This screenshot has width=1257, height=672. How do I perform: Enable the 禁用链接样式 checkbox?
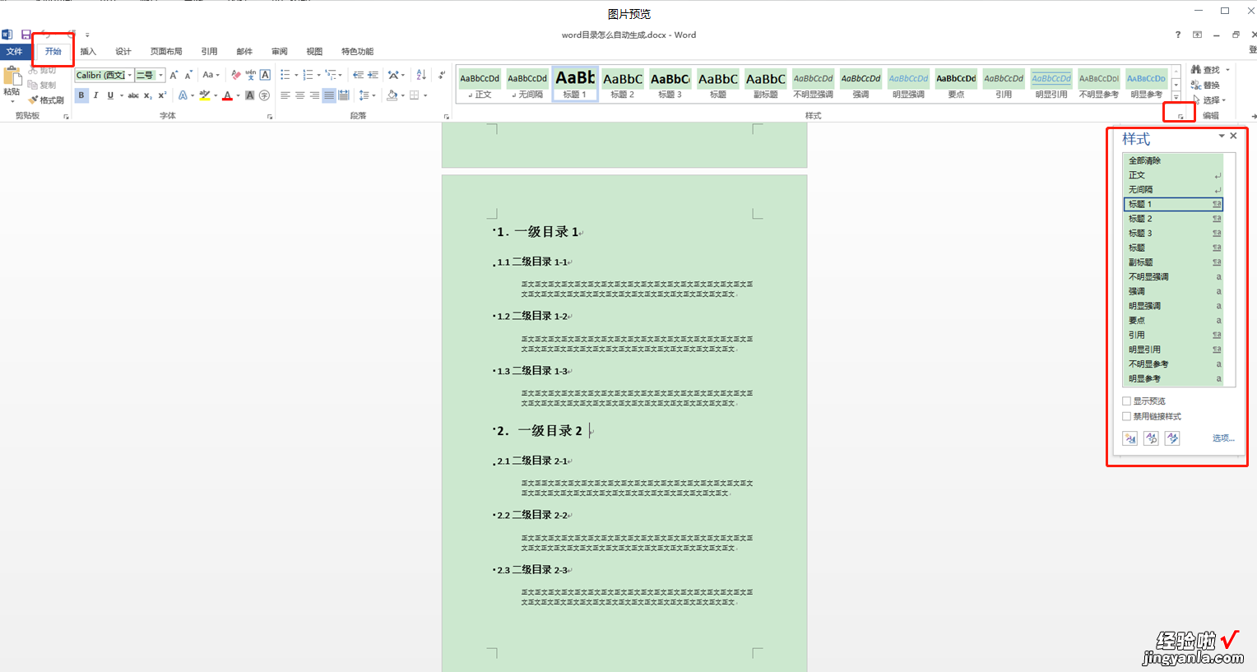[x=1126, y=416]
